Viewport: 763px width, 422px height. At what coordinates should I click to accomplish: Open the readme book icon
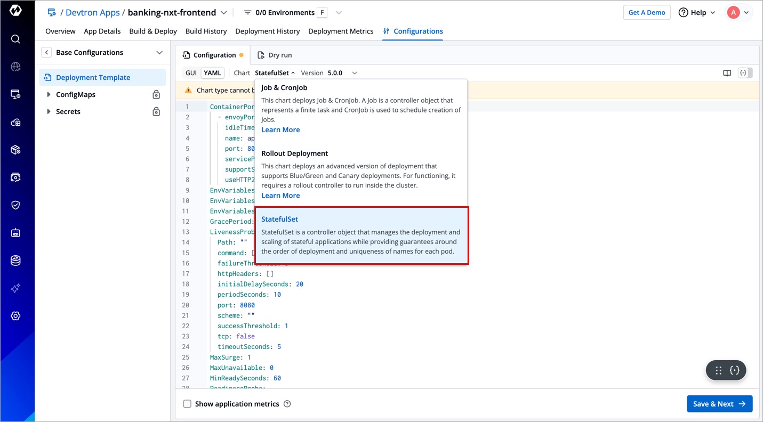click(x=727, y=73)
